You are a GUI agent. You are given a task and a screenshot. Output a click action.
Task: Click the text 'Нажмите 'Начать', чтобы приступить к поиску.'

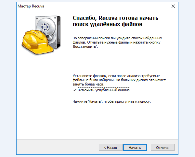pyautogui.click(x=111, y=101)
